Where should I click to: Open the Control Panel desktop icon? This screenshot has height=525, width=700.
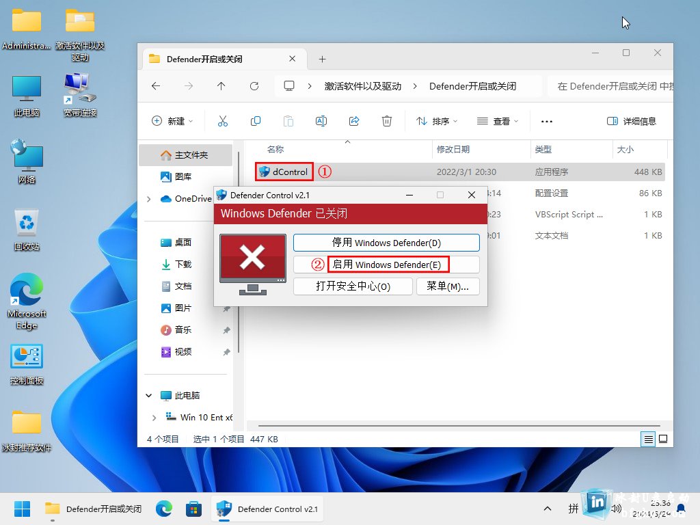coord(27,364)
